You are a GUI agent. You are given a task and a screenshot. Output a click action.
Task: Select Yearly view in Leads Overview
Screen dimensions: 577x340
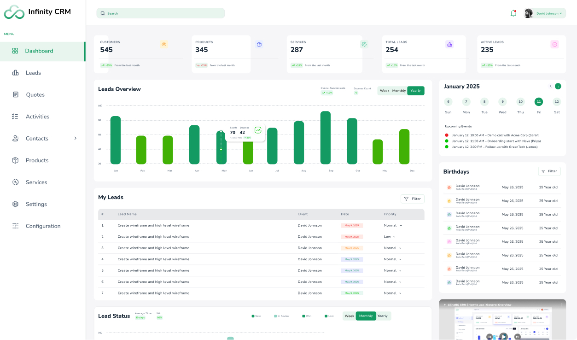(416, 91)
